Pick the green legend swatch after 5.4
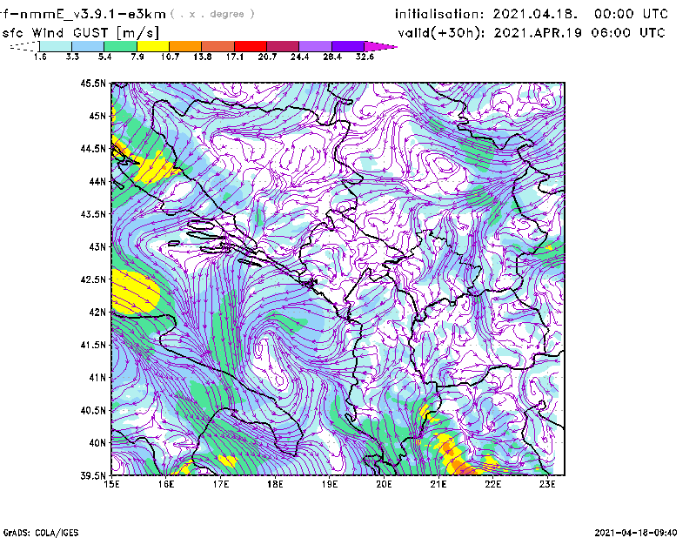Viewport: 696px width, 538px height. click(x=120, y=46)
